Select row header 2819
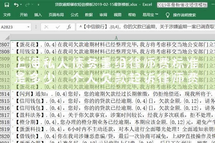This screenshot has width=215, height=143. point(5,129)
